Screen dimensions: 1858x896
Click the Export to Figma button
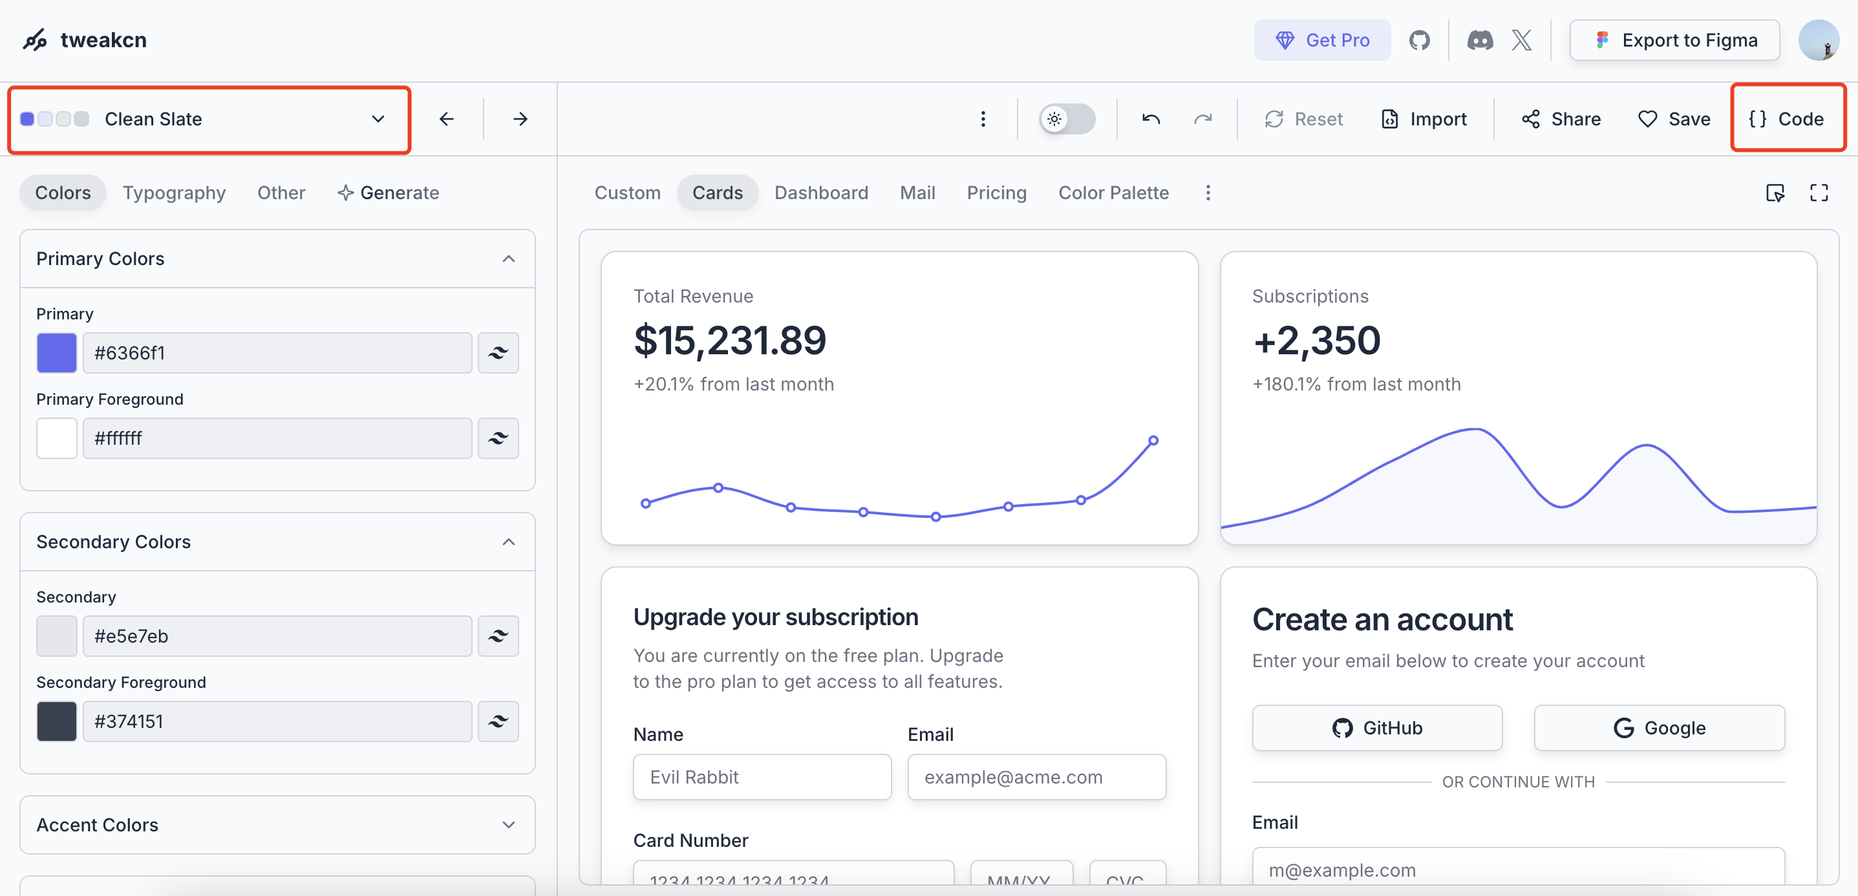[x=1674, y=40]
